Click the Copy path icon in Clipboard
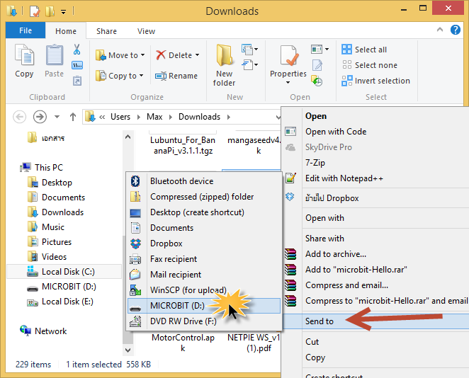Image resolution: width=469 pixels, height=378 pixels. [x=77, y=65]
